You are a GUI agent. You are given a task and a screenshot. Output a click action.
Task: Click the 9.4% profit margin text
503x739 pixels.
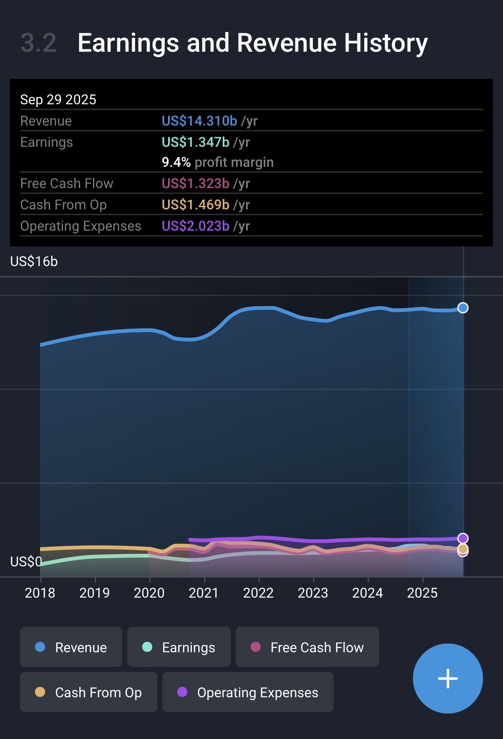click(217, 162)
